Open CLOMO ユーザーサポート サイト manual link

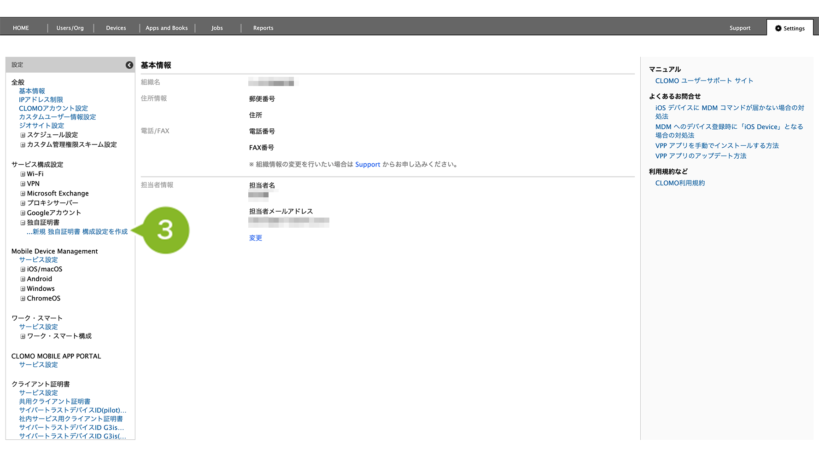704,81
